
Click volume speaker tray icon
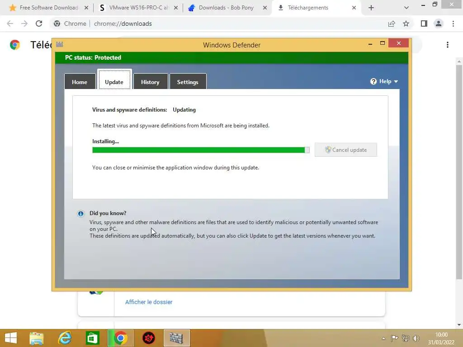[416, 338]
